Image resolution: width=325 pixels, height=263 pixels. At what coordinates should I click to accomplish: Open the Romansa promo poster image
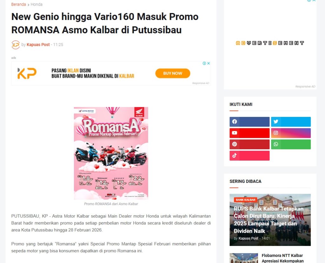coord(111,153)
